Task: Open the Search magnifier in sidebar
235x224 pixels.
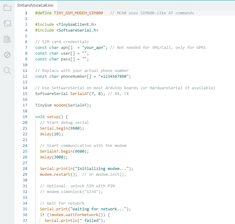Action: [7, 71]
